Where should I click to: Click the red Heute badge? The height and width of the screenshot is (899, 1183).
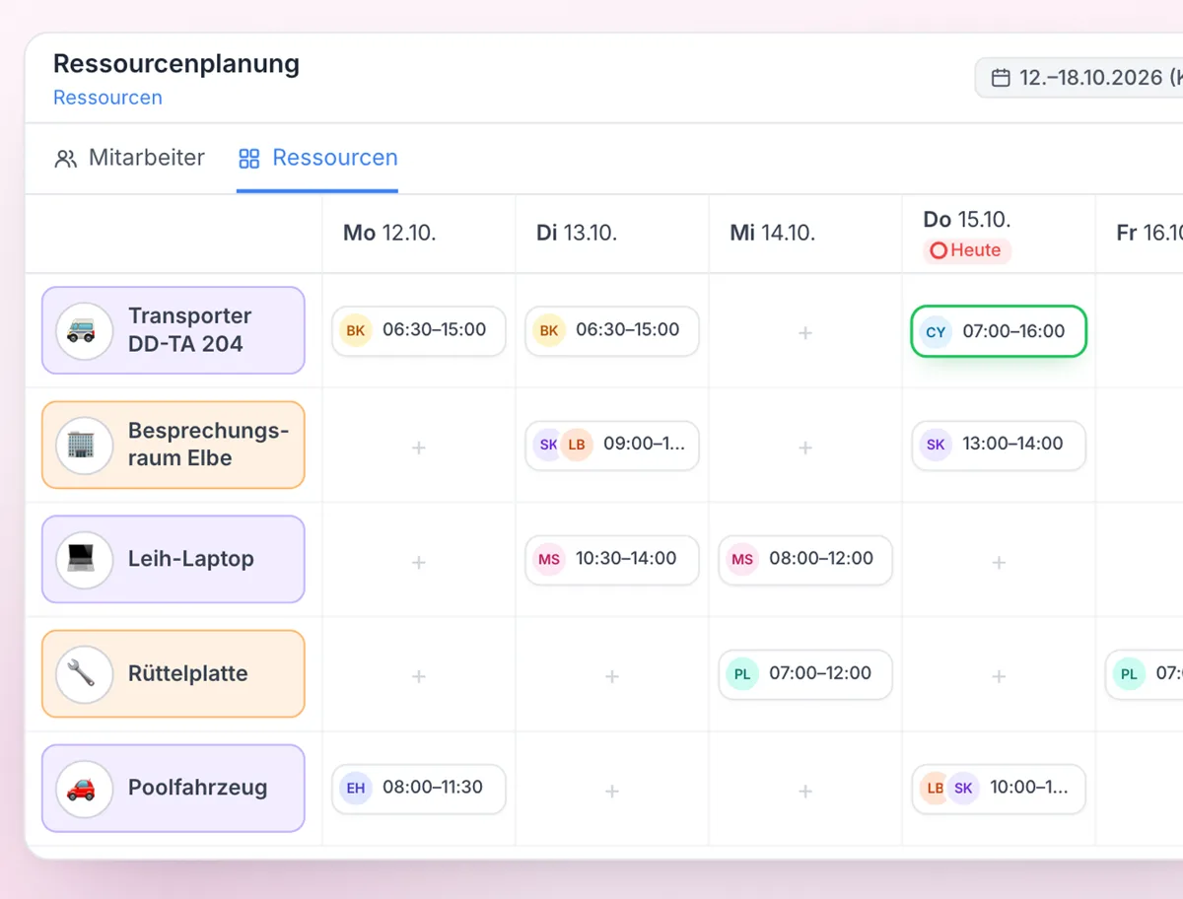click(967, 250)
